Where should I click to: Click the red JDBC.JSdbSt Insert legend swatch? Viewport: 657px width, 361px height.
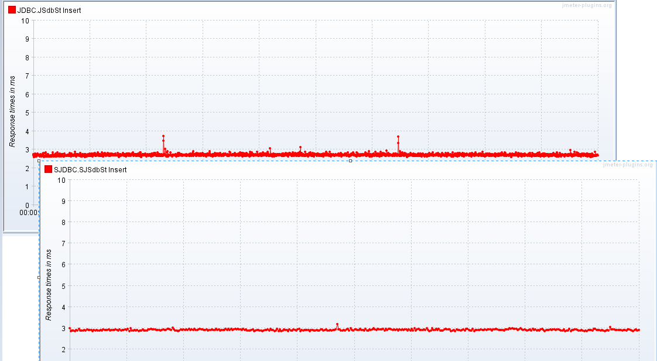(12, 10)
